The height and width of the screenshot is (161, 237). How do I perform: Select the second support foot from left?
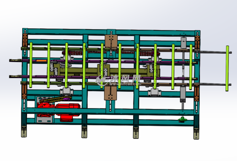[84, 132]
